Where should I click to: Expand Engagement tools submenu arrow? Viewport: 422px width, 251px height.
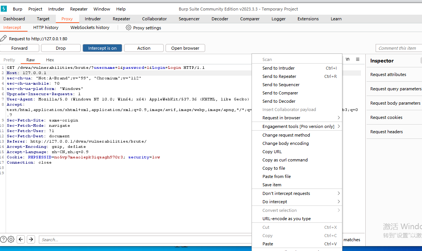click(339, 126)
